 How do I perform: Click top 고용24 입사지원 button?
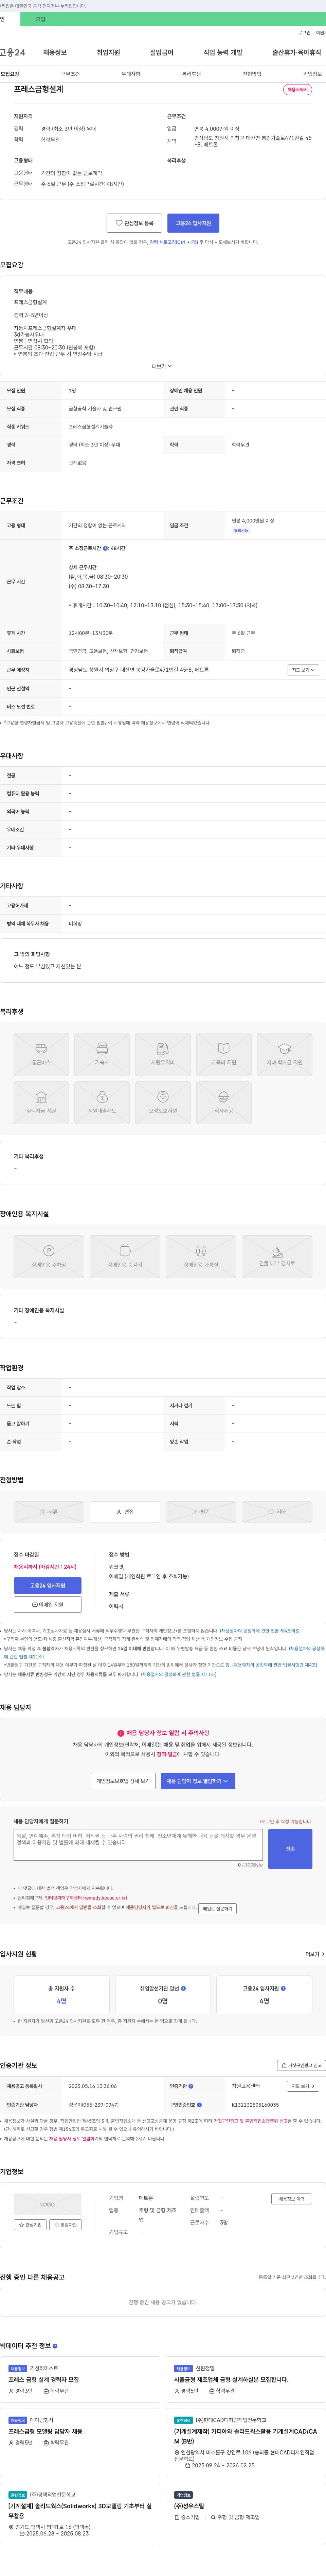194,223
